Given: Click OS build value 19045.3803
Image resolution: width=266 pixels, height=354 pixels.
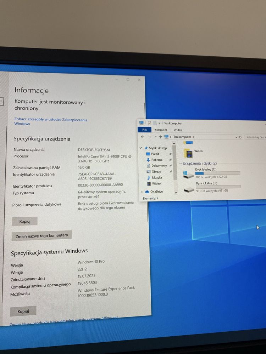Looking at the screenshot, I should [87, 283].
